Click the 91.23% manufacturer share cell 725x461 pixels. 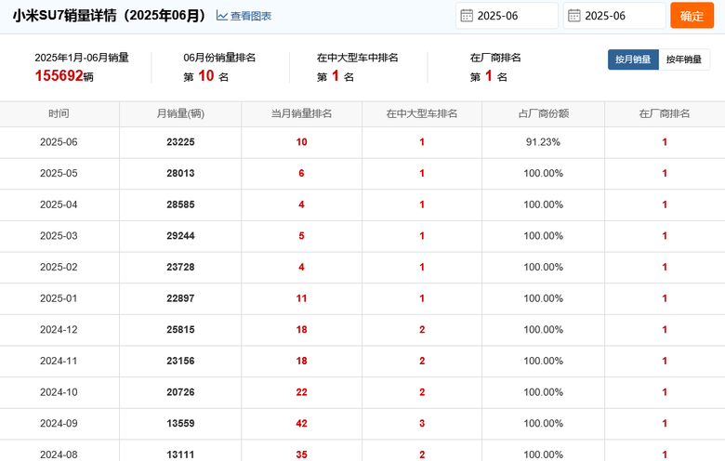click(544, 142)
